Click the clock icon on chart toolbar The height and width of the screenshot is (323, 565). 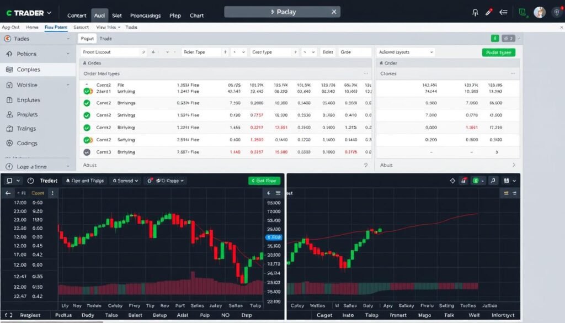click(30, 180)
